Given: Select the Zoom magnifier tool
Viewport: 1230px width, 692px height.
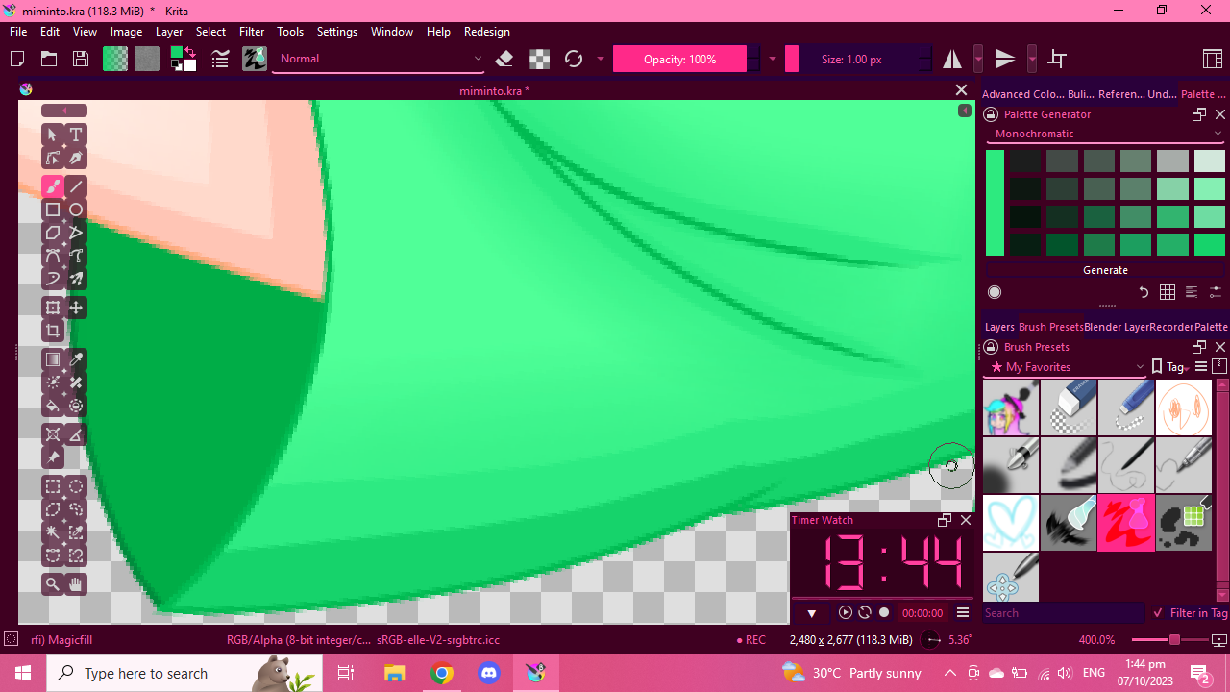Looking at the screenshot, I should click(53, 584).
